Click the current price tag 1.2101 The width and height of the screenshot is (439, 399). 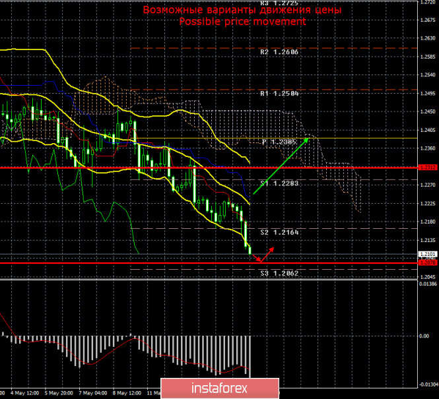pyautogui.click(x=428, y=254)
